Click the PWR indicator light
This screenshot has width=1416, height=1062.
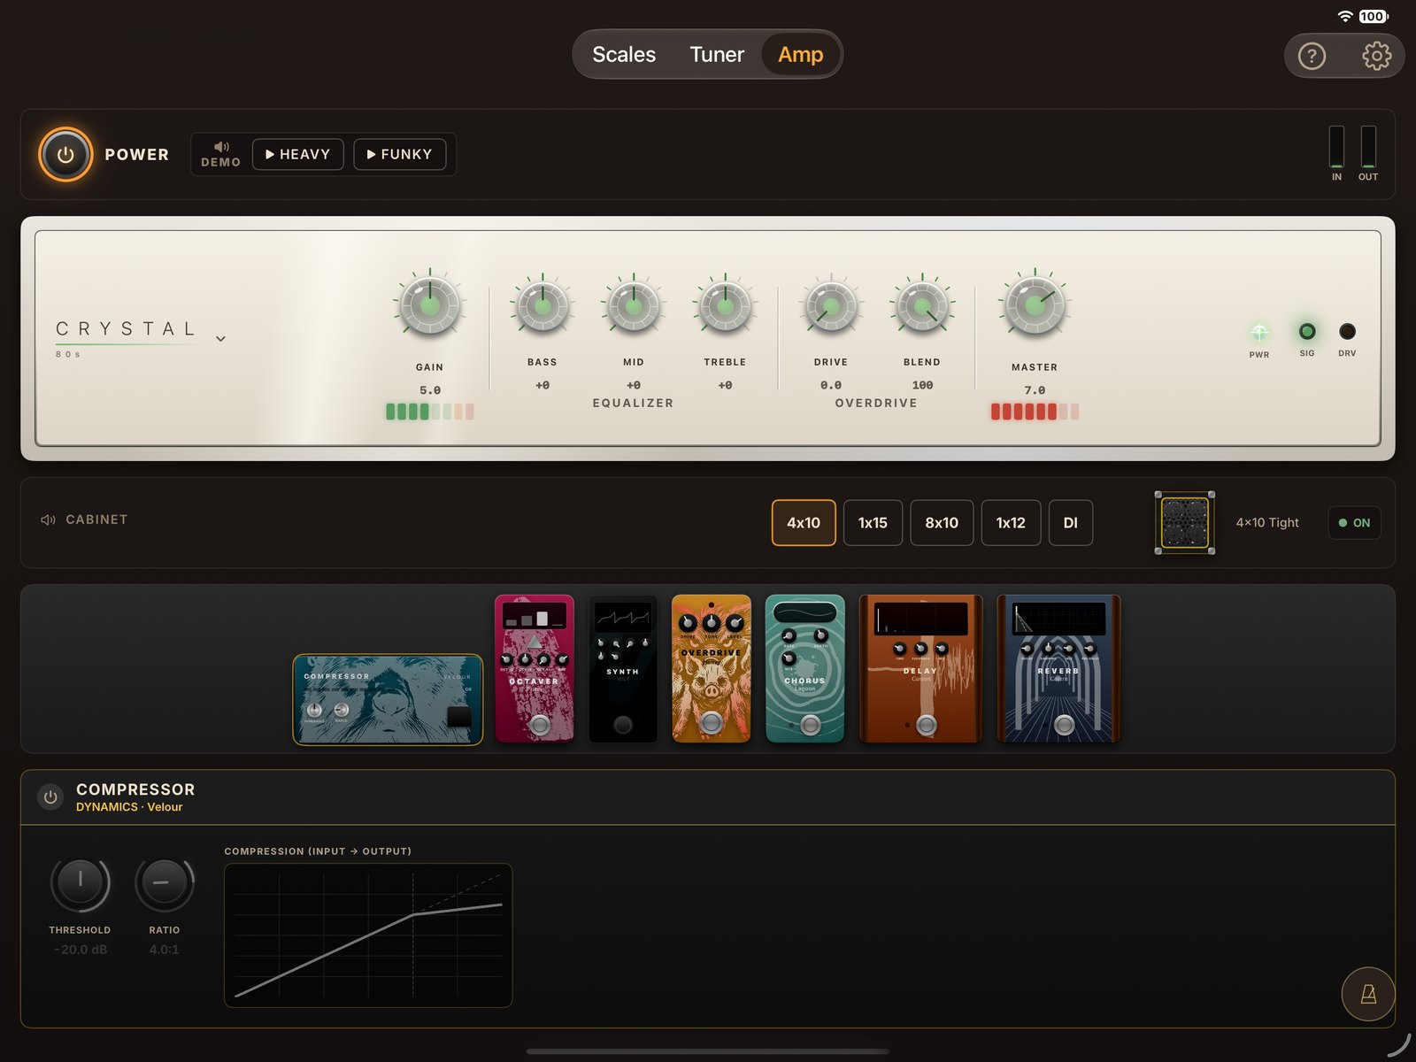(x=1258, y=332)
